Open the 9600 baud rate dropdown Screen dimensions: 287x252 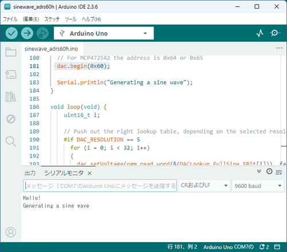[x=258, y=186]
